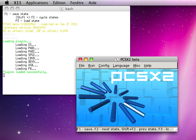Click 'Savestate version: 8b410001' line
This screenshot has width=196, height=140.
coord(24,28)
